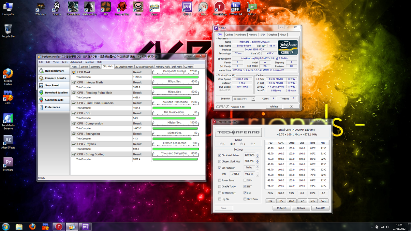Viewport: 411px width, 231px height.
Task: Open After Effects desktop icon
Action: pyautogui.click(x=8, y=142)
